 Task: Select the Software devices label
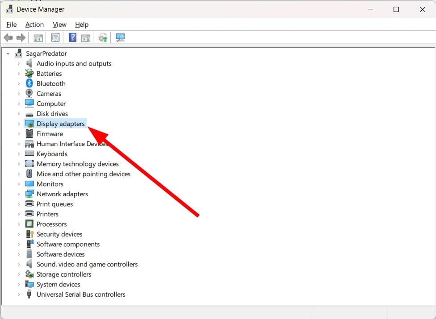61,254
